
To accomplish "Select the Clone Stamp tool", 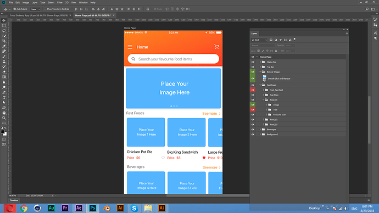I will coord(4,61).
